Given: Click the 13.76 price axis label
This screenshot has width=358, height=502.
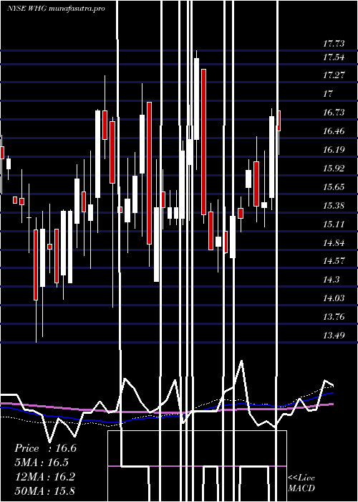Looking at the screenshot, I should pos(334,317).
